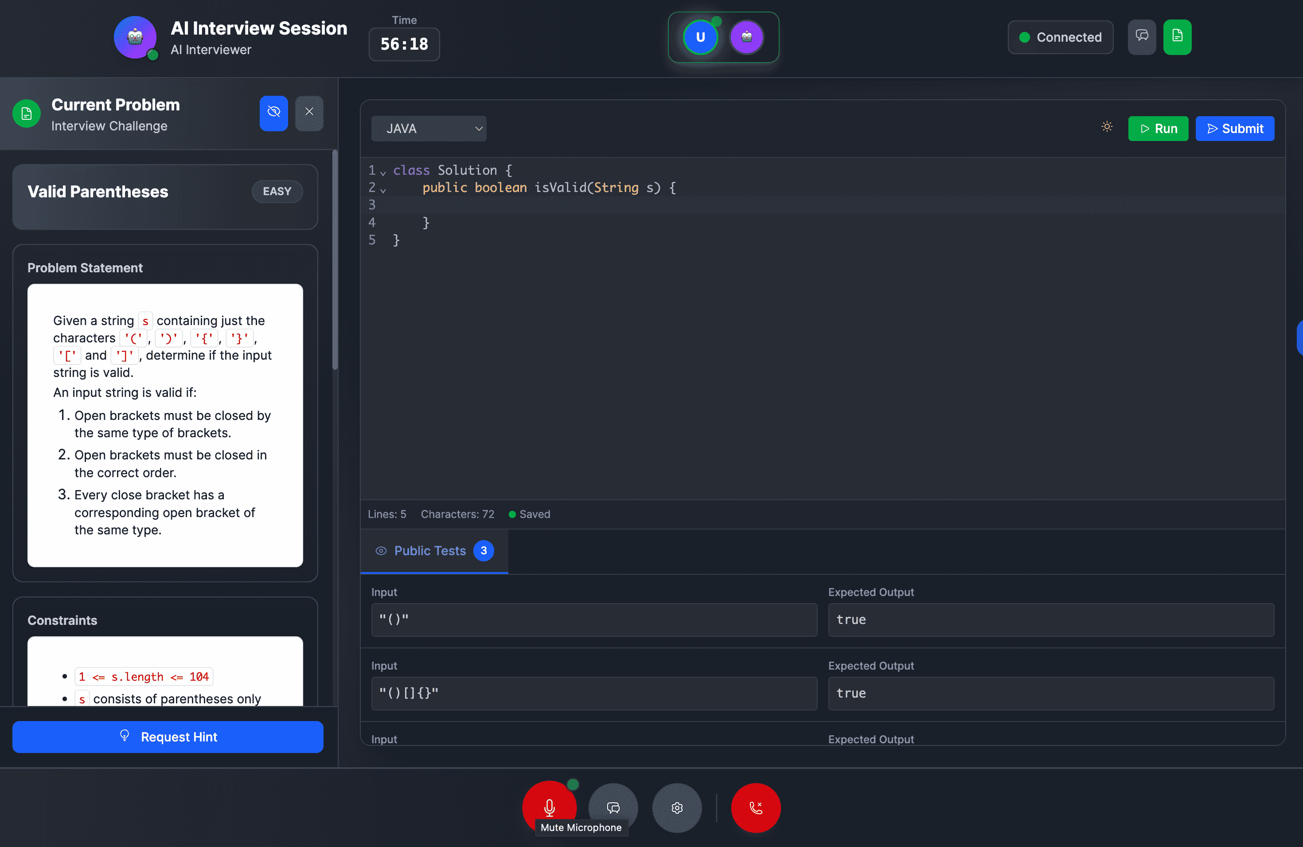The image size is (1303, 847).
Task: Open settings gear in call controls
Action: (677, 808)
